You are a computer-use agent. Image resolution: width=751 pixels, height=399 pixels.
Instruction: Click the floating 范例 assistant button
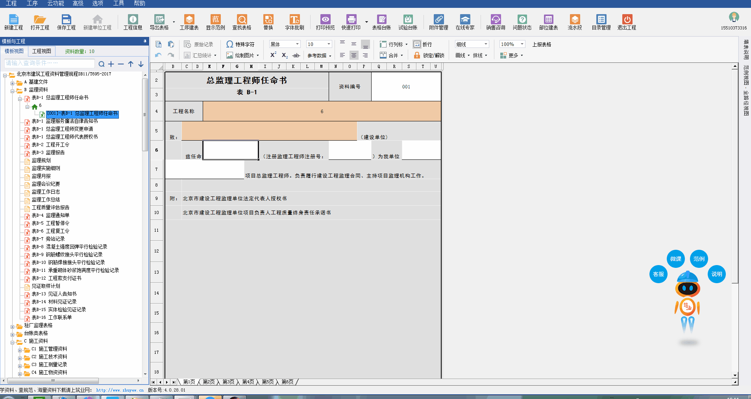699,258
